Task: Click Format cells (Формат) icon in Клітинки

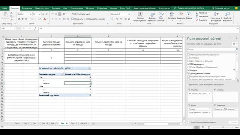Action: (x=189, y=14)
